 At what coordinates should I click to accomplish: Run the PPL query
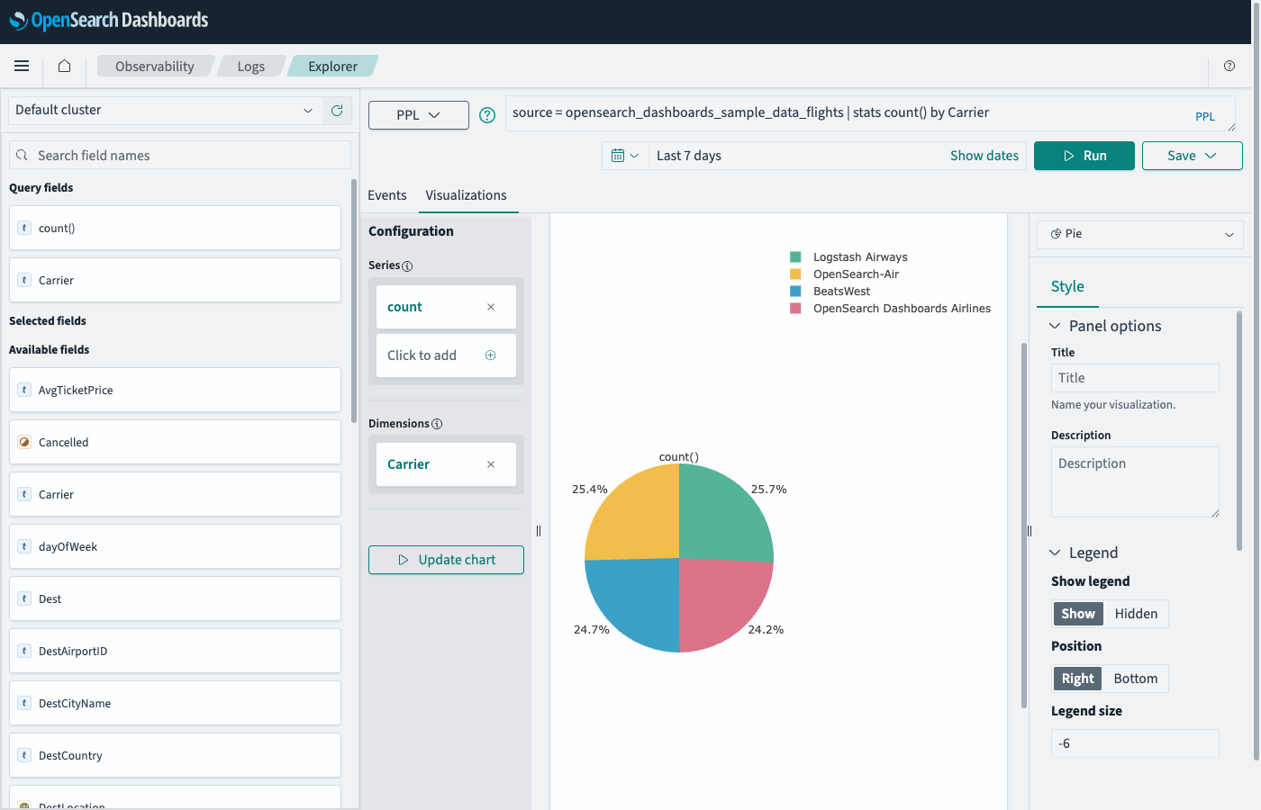pyautogui.click(x=1084, y=156)
